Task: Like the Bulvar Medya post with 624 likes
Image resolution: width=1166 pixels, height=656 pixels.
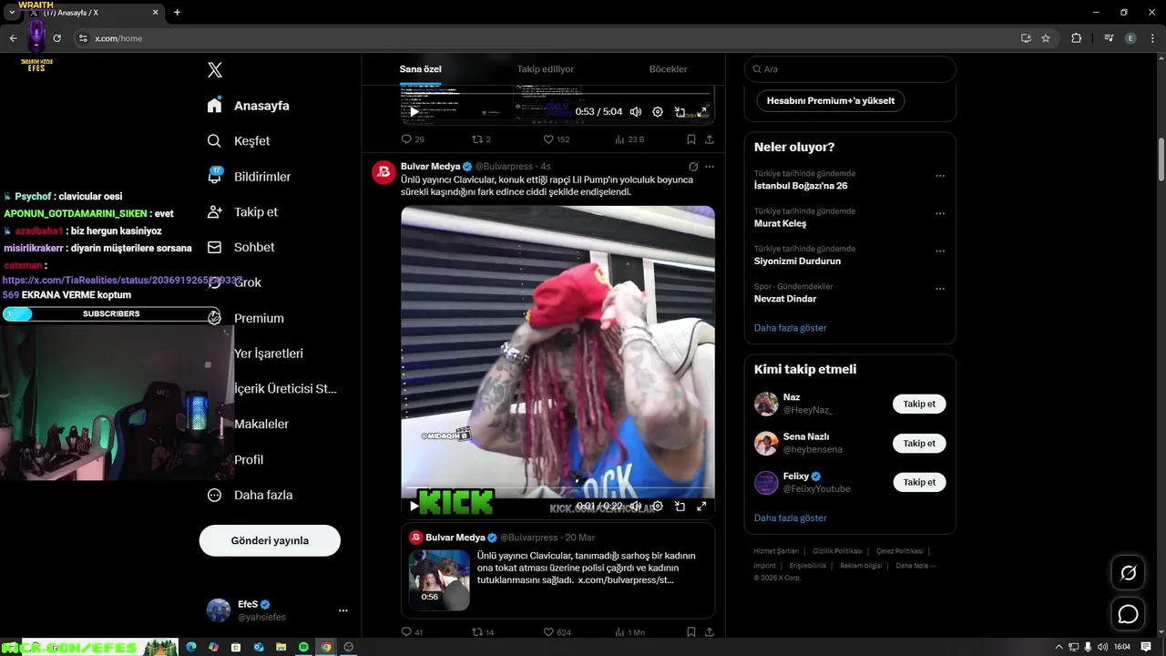Action: [557, 632]
